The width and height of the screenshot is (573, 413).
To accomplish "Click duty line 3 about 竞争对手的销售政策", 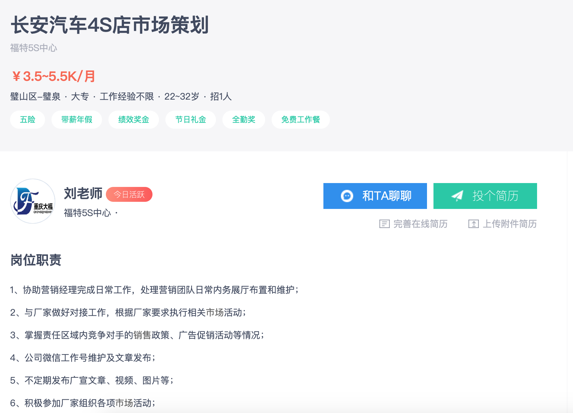I will 137,335.
